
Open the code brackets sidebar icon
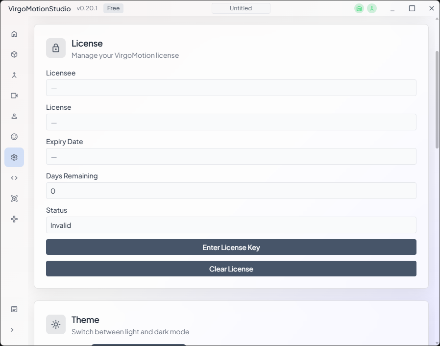click(14, 178)
